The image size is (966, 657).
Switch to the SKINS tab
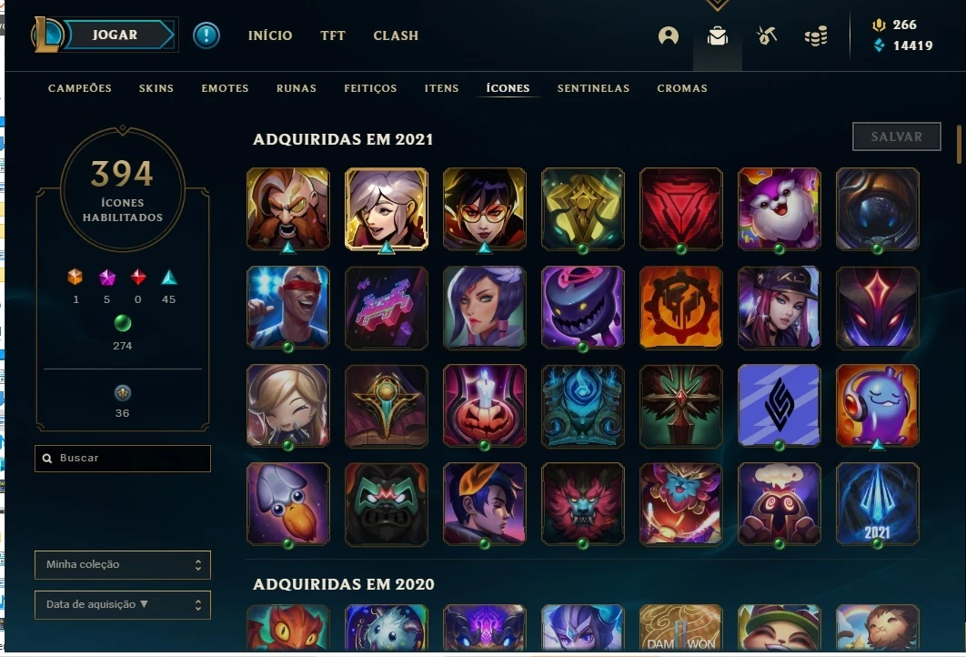click(x=156, y=88)
